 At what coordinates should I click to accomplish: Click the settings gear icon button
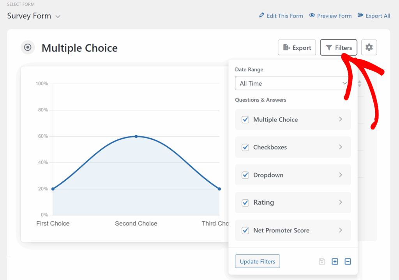coord(369,48)
